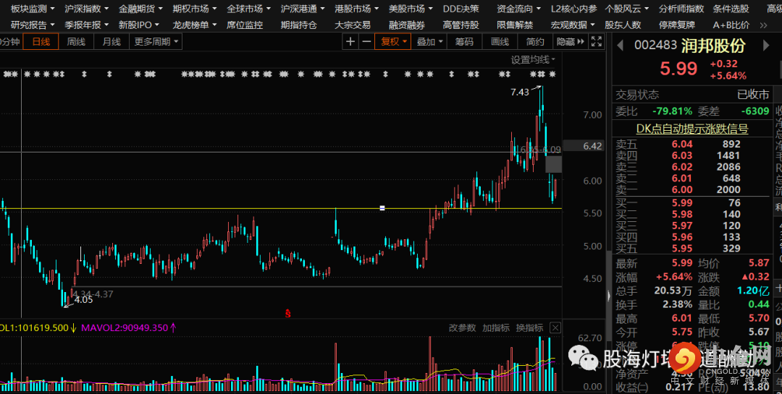Expand the 全球市场 menu
The height and width of the screenshot is (394, 782).
(x=248, y=9)
